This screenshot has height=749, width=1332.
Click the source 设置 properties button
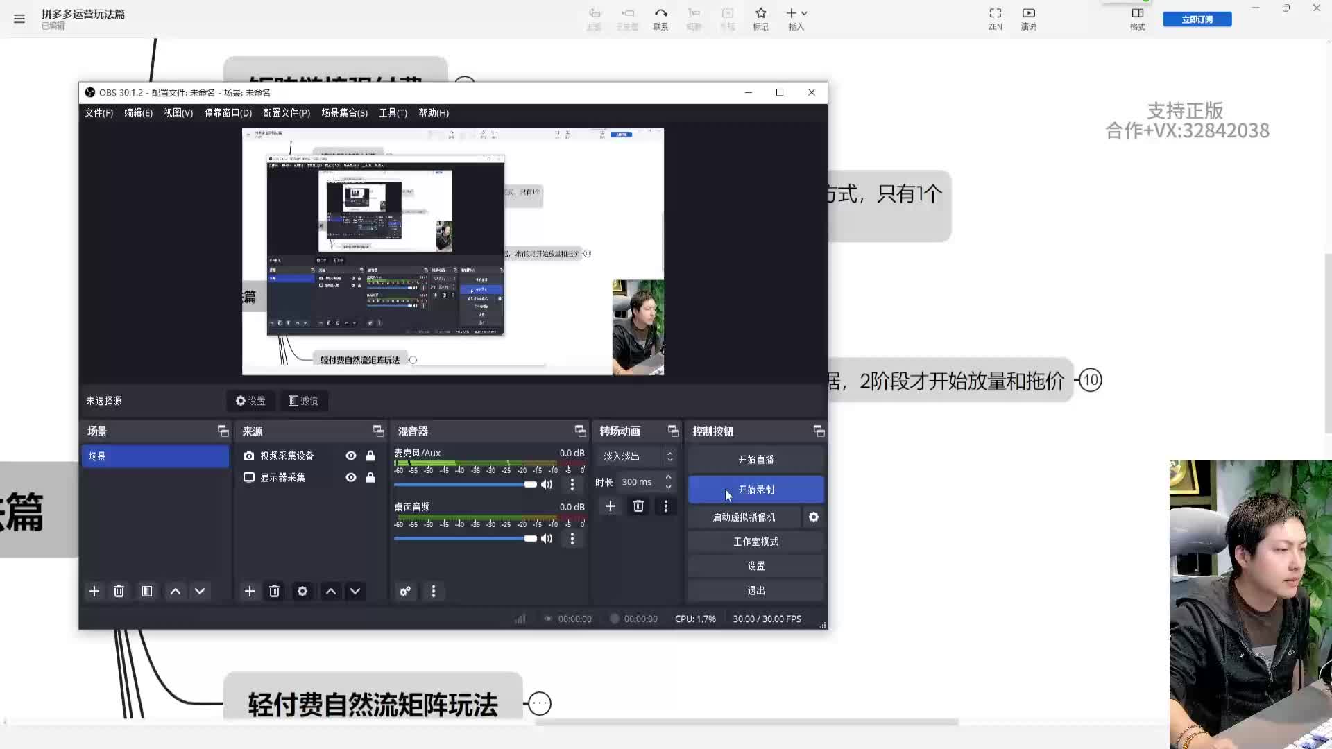(250, 401)
